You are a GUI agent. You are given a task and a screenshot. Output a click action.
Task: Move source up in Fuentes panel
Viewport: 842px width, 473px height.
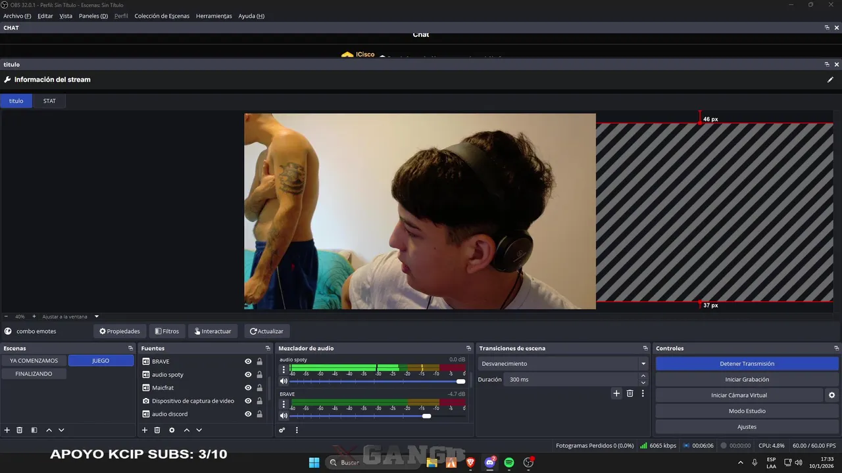(x=186, y=430)
